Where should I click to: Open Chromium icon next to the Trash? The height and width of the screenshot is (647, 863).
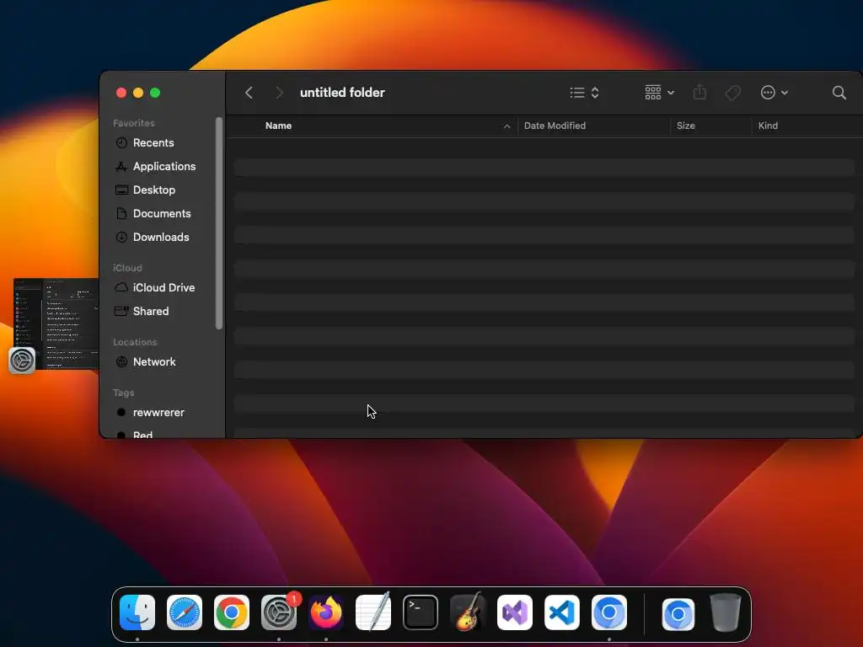tap(678, 613)
